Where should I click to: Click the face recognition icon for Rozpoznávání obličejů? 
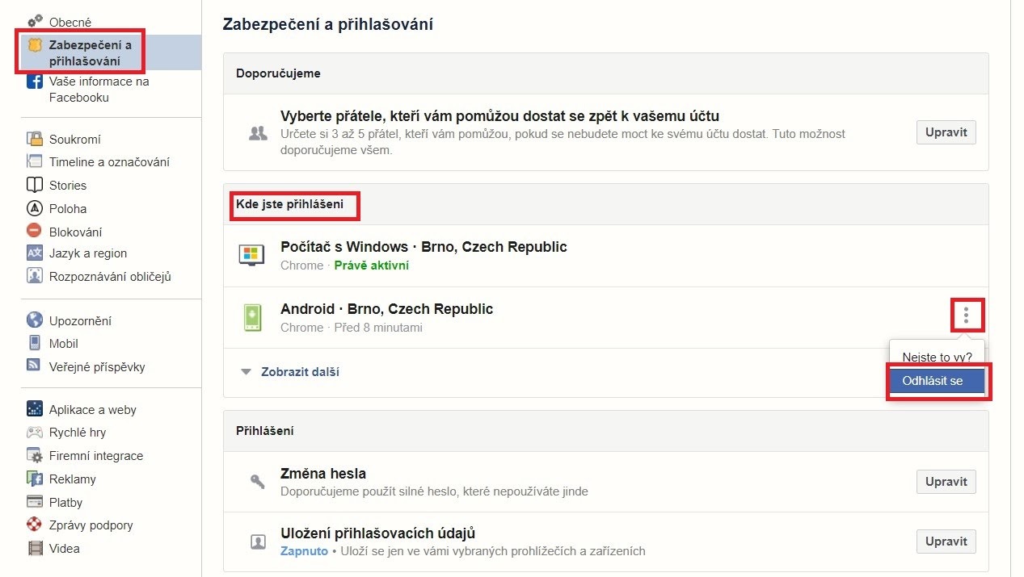click(x=35, y=276)
